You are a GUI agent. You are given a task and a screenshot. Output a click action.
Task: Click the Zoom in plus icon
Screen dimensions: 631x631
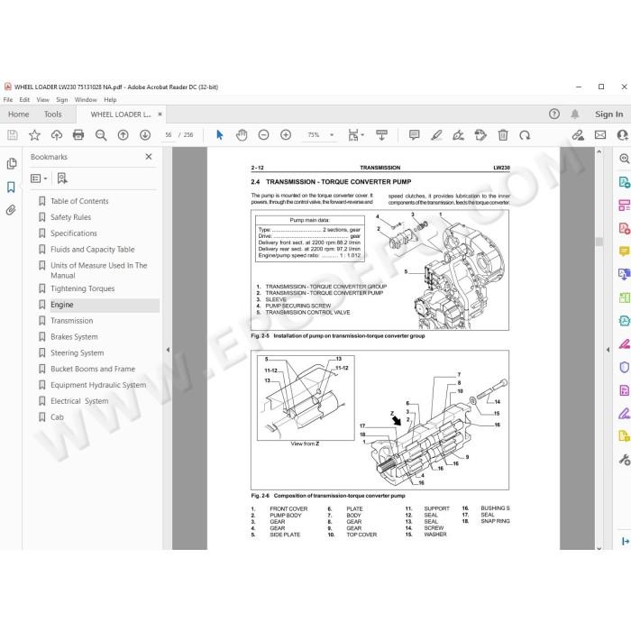tap(286, 135)
